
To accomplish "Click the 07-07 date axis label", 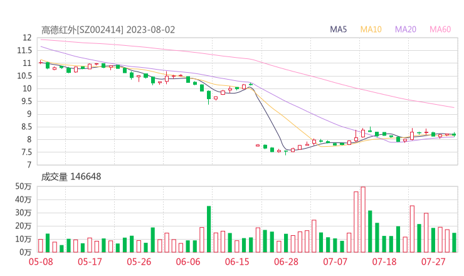I will (x=335, y=262).
